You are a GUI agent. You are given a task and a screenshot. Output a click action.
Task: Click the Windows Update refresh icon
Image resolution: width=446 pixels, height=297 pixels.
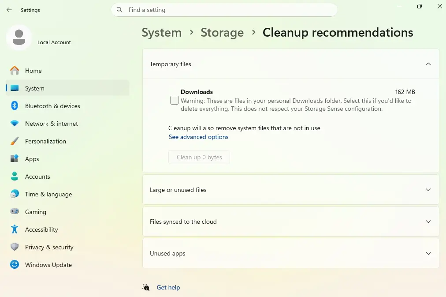coord(15,264)
